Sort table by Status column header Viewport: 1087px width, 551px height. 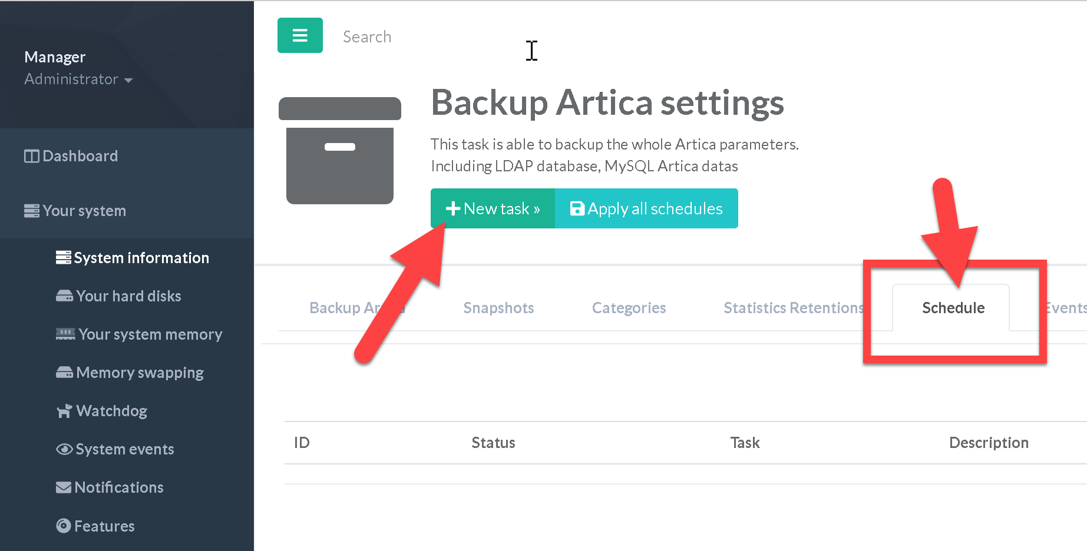[493, 443]
